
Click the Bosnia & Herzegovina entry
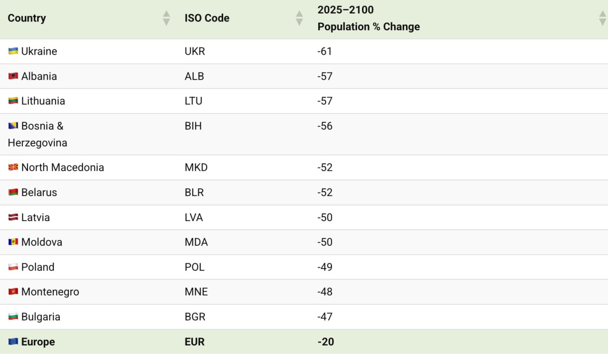tap(42, 126)
